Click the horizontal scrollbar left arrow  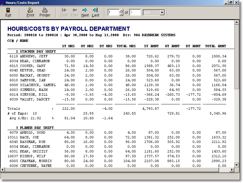click(x=3, y=170)
